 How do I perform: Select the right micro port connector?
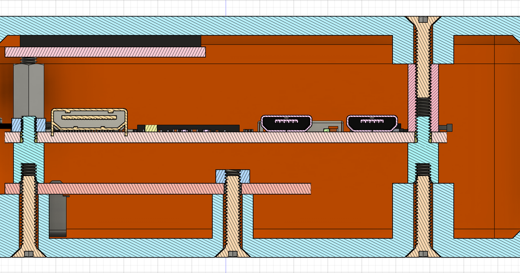372,123
